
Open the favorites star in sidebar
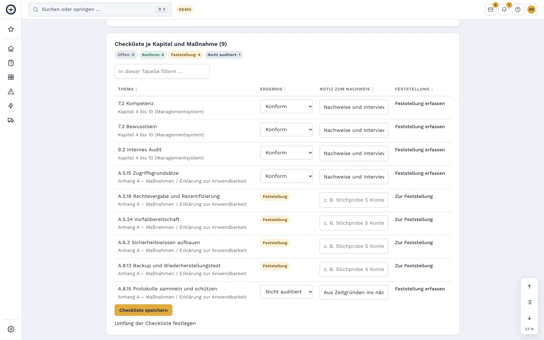(11, 29)
